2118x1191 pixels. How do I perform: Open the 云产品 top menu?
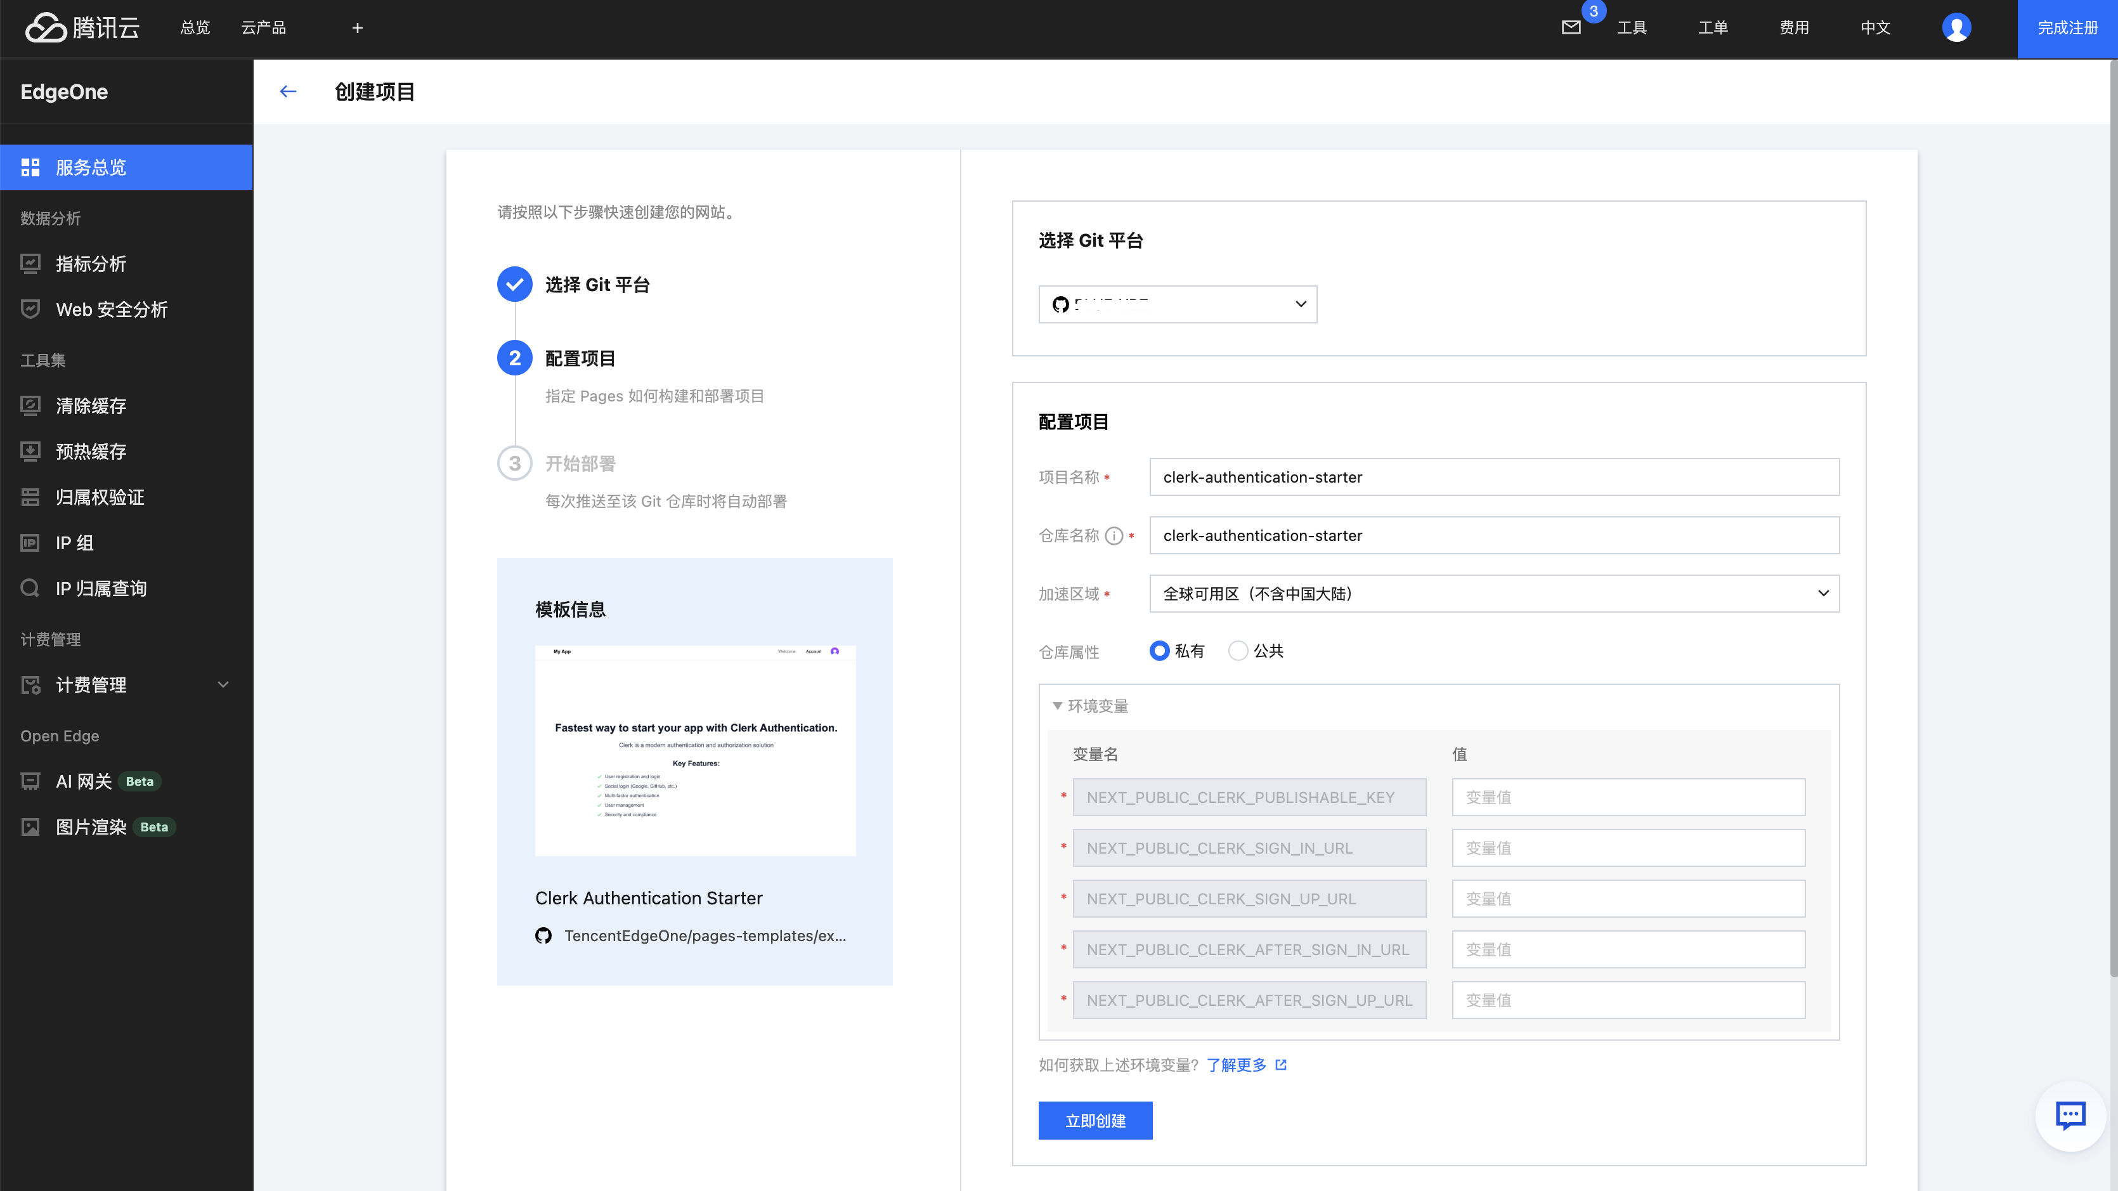(x=263, y=27)
